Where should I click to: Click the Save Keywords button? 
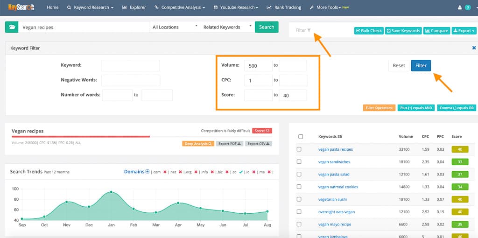pyautogui.click(x=403, y=30)
